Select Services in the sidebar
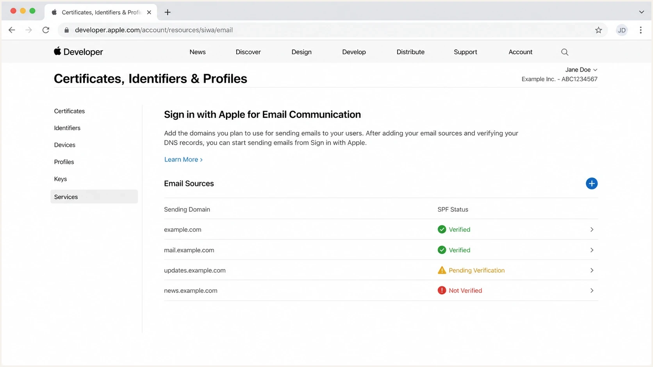 pyautogui.click(x=94, y=197)
